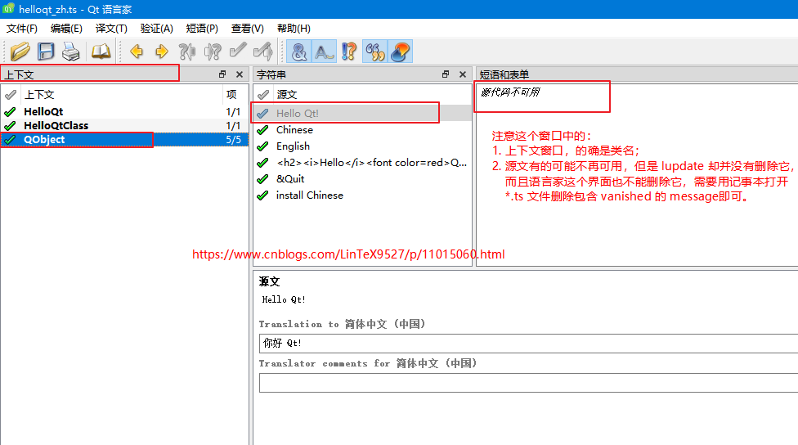Toggle done checkmark for &Quit string
The image size is (798, 445).
click(x=262, y=178)
